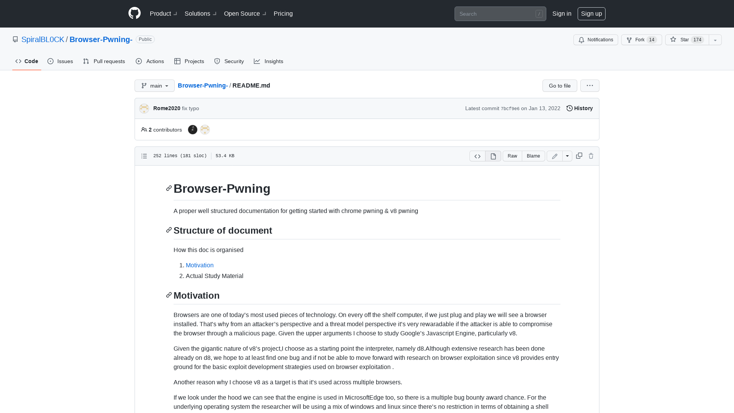Open the GitHub home logo
This screenshot has width=734, height=413.
(135, 13)
